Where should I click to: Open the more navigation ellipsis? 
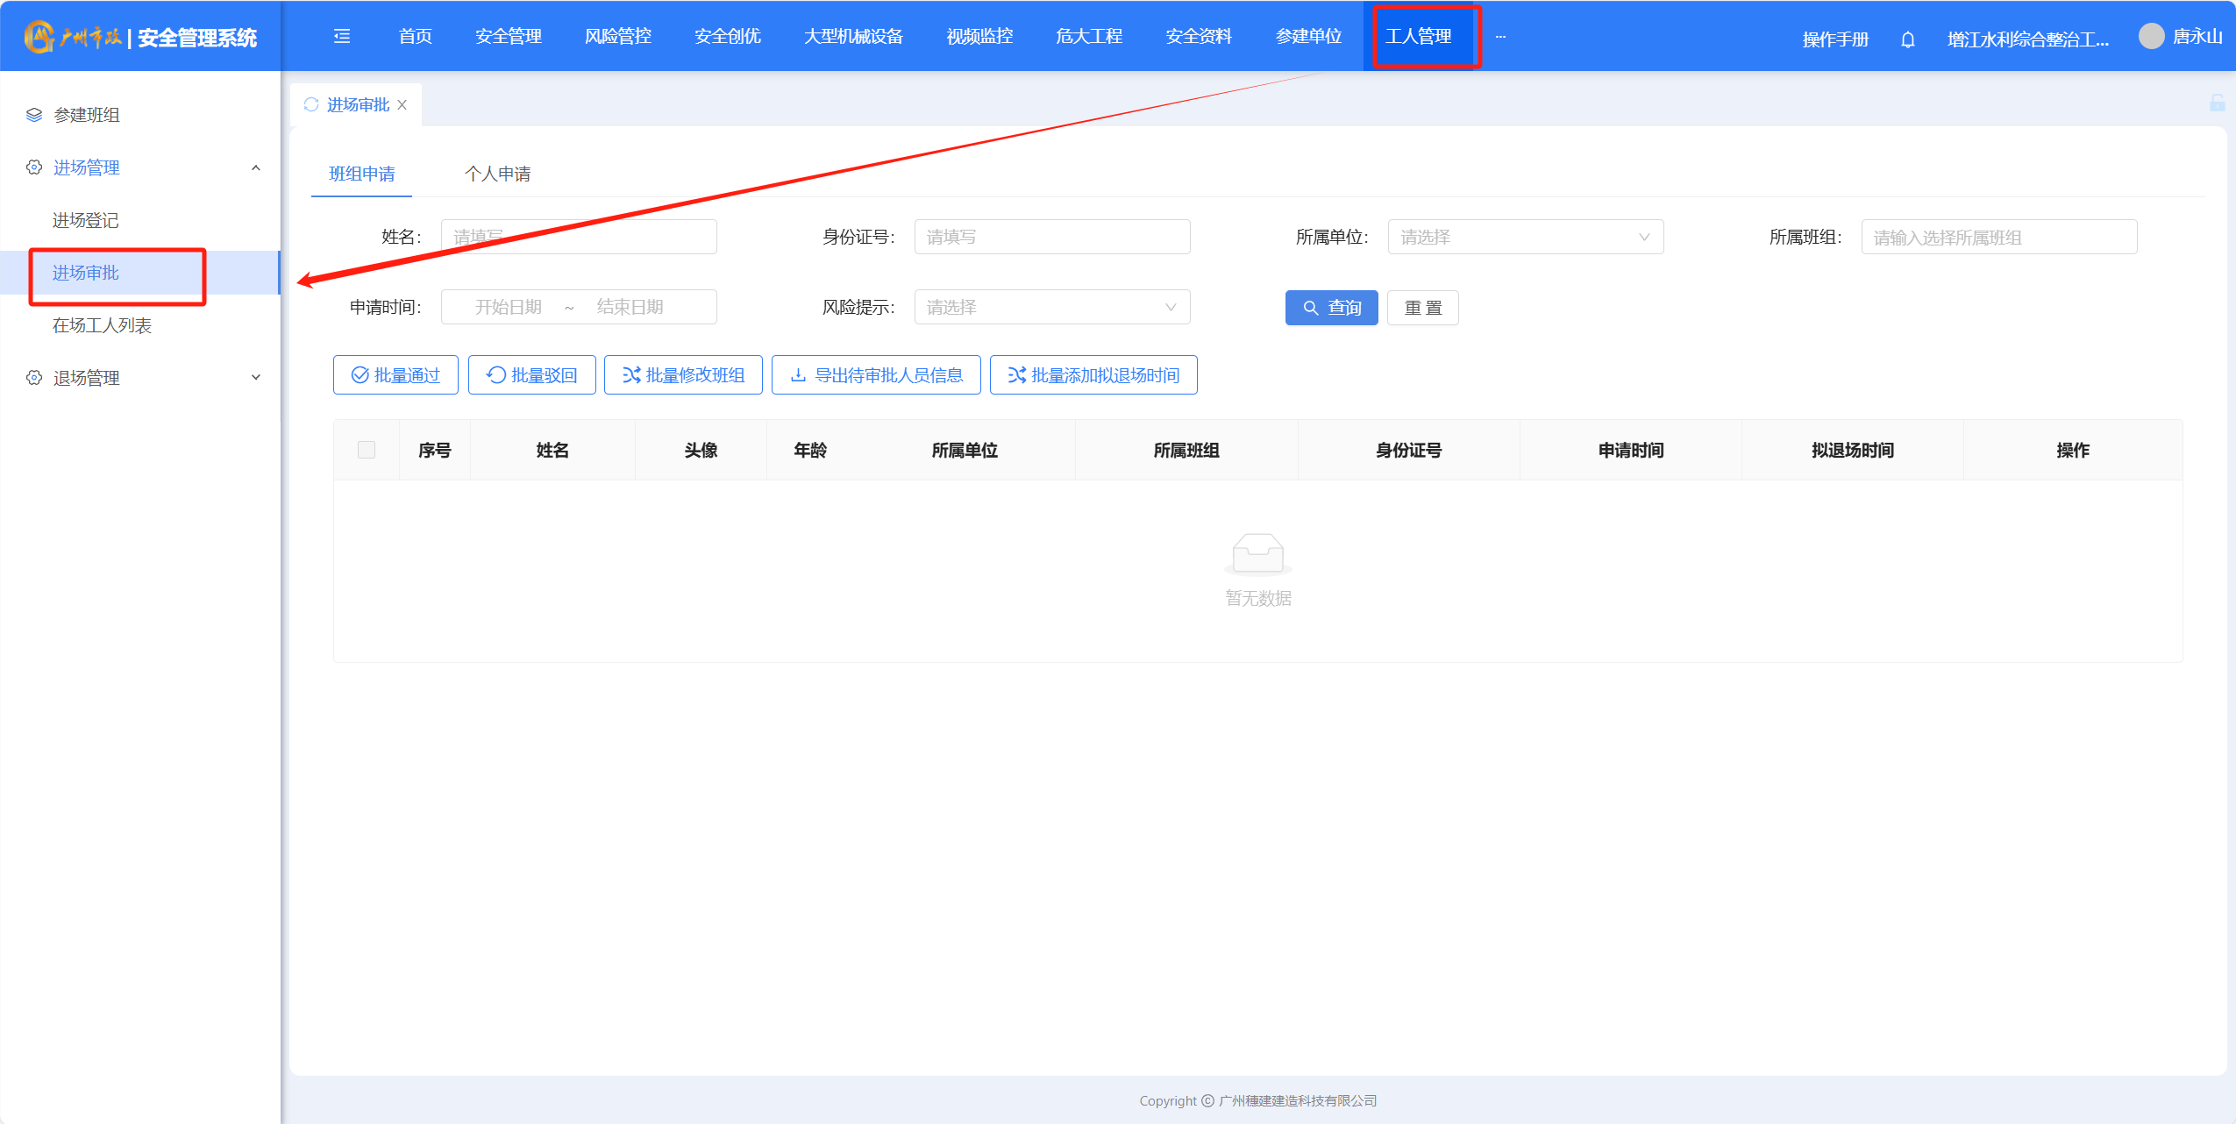coord(1500,36)
